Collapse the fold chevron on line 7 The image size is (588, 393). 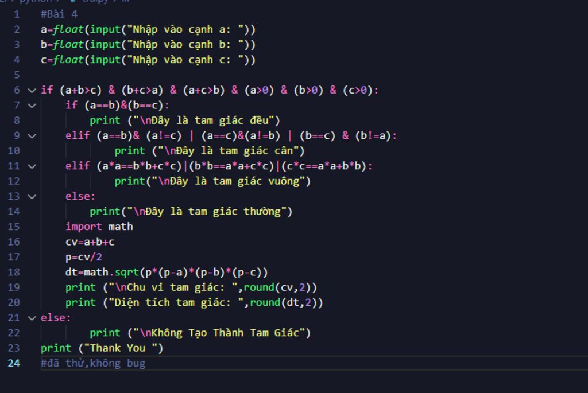[32, 106]
